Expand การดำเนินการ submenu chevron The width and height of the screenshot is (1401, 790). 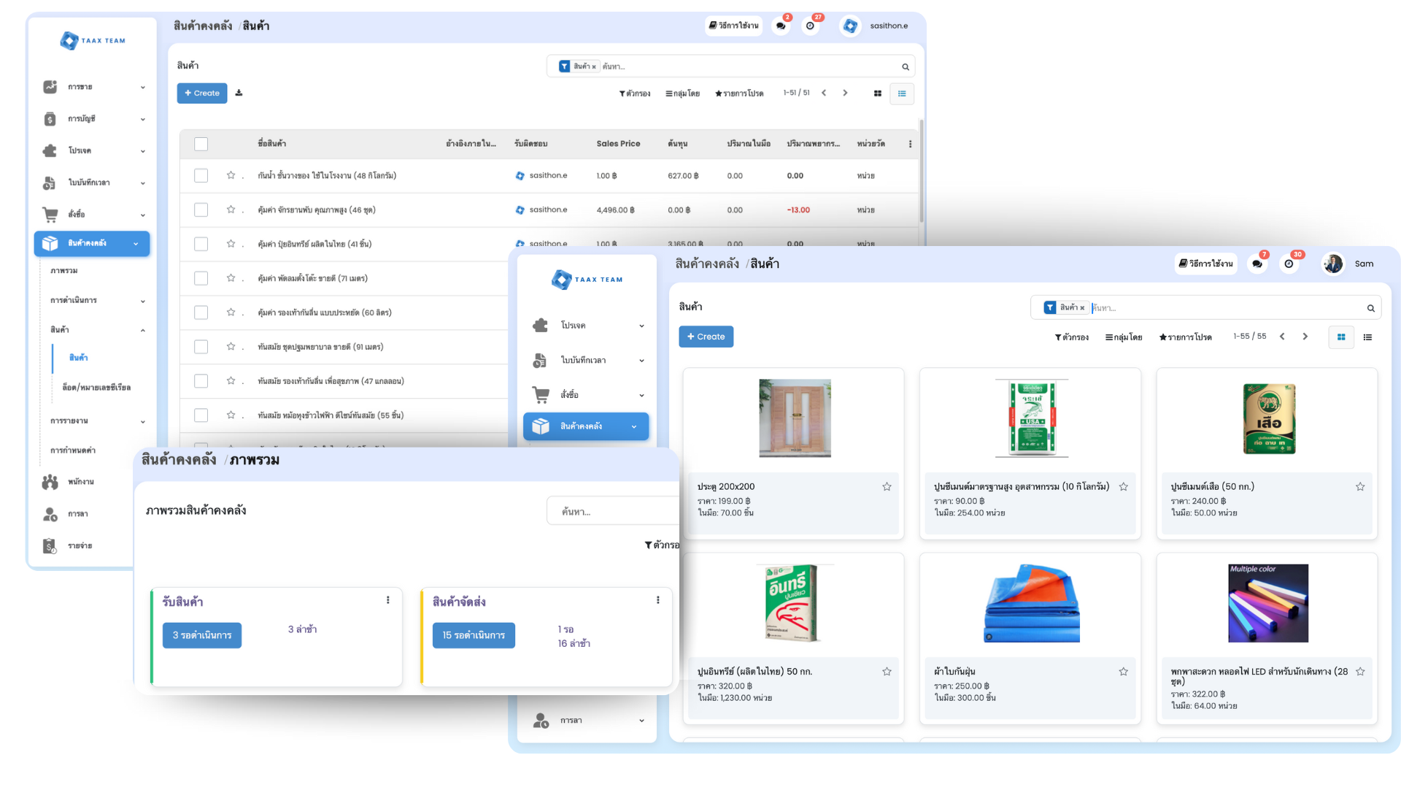point(143,301)
